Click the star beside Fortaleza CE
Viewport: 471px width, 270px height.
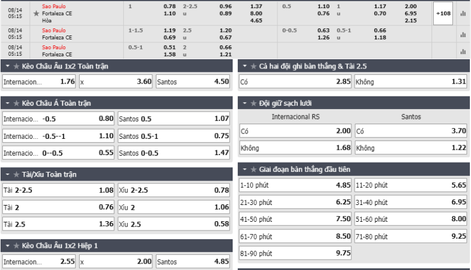click(37, 13)
